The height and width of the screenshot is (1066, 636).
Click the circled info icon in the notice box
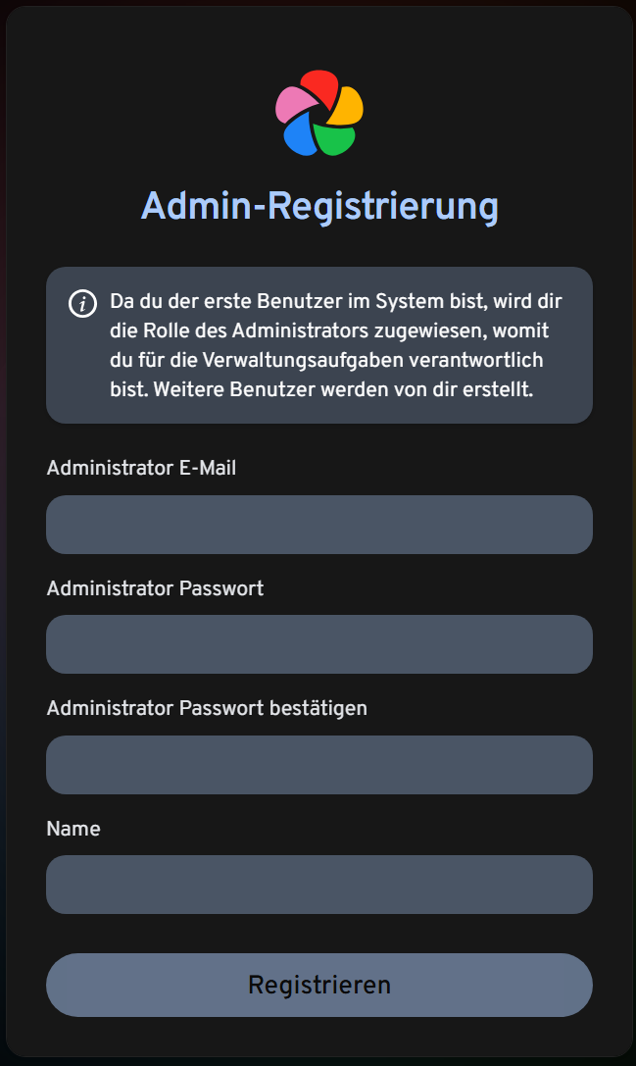[x=83, y=303]
